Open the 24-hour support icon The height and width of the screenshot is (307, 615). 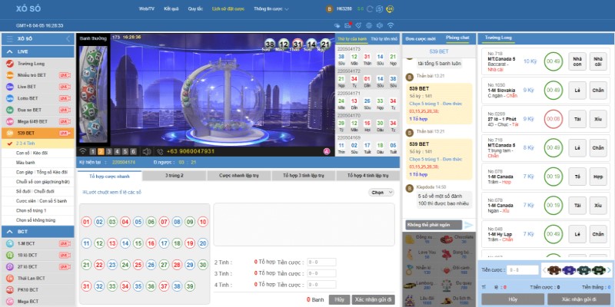[390, 8]
